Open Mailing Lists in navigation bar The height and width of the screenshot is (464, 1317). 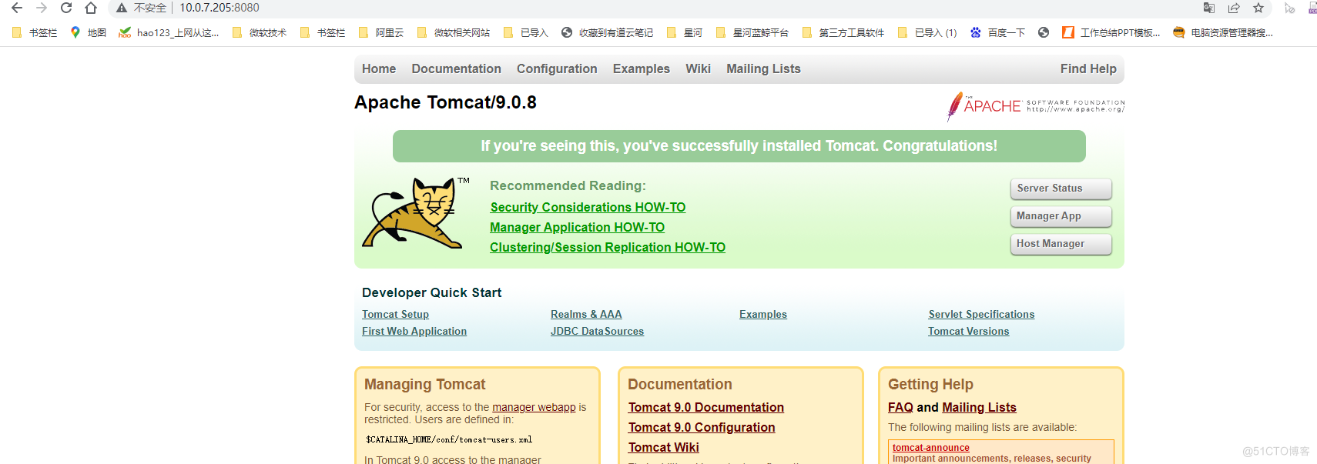(763, 68)
